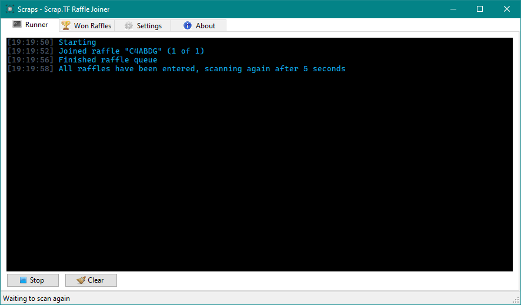Click the resize grip in status bar corner
Screen dimensions: 521x305
(516, 299)
